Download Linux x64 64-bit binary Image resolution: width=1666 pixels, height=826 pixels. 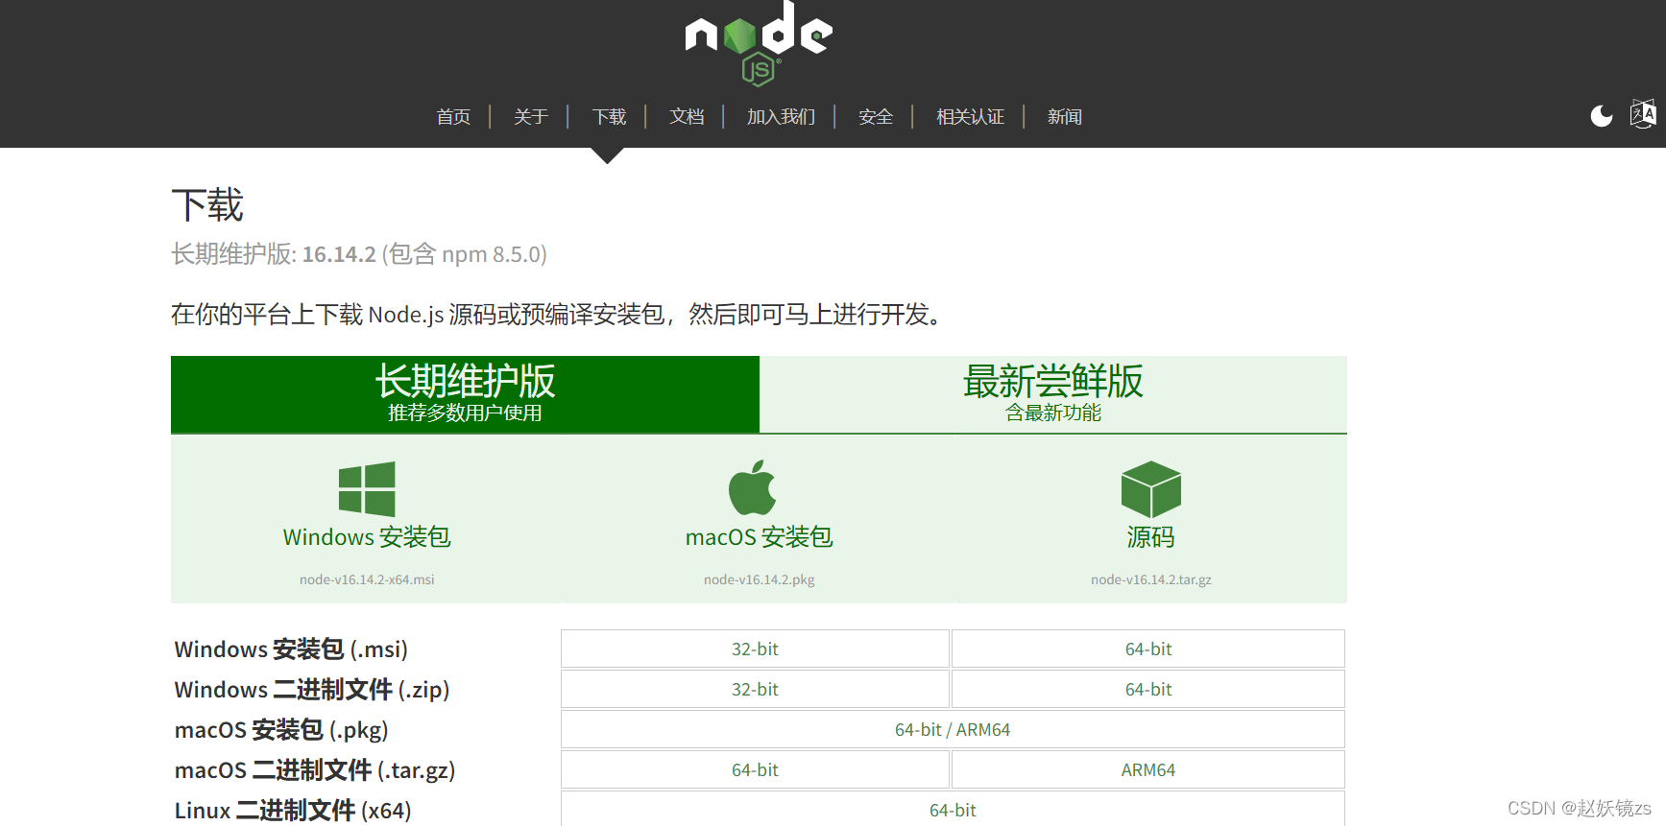[x=953, y=809]
